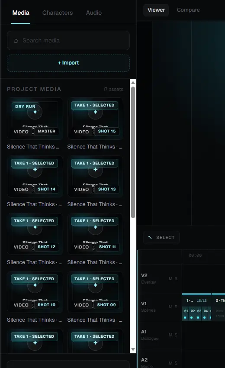Click the SHOT 10 badge
The image size is (225, 368).
(46, 305)
